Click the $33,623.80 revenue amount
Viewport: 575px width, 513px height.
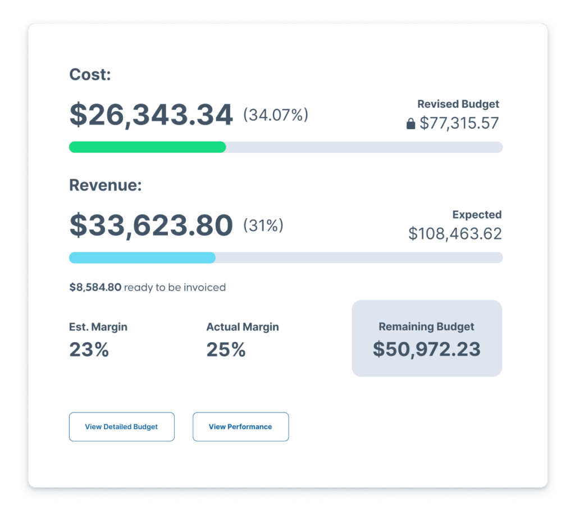[150, 225]
